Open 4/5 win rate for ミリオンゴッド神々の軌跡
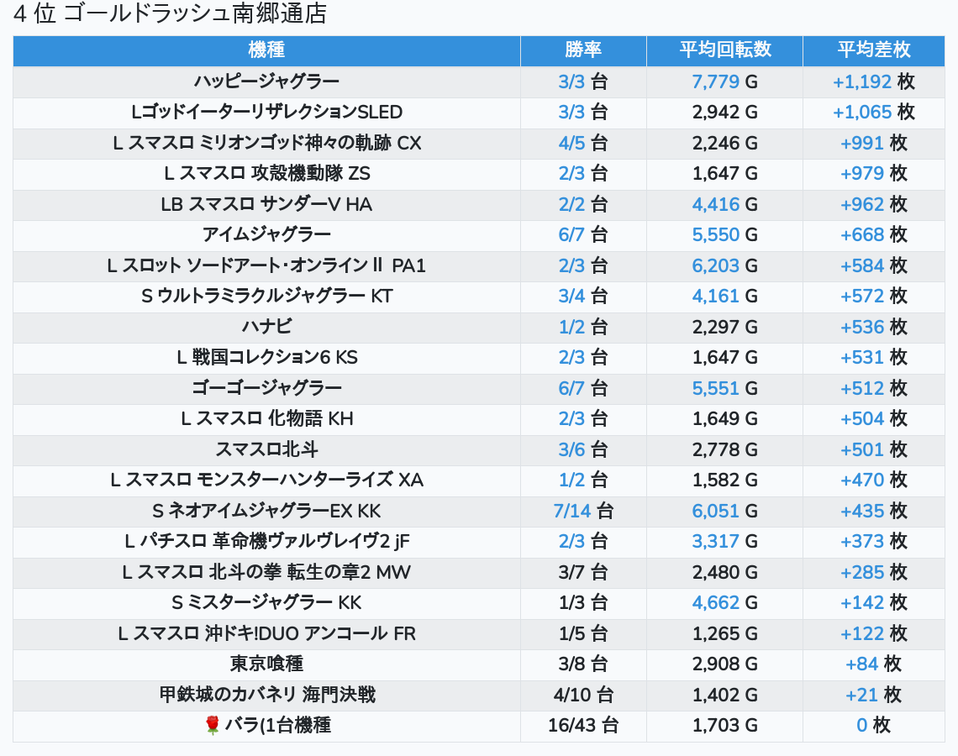The image size is (958, 756). point(571,143)
